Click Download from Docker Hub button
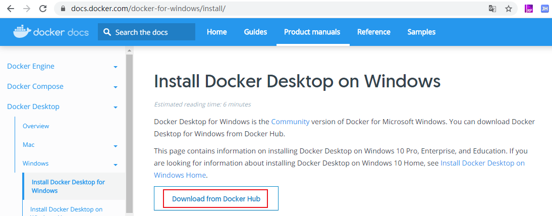This screenshot has width=552, height=216. (x=216, y=199)
